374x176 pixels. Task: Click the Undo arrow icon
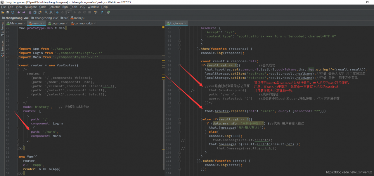(19, 13)
